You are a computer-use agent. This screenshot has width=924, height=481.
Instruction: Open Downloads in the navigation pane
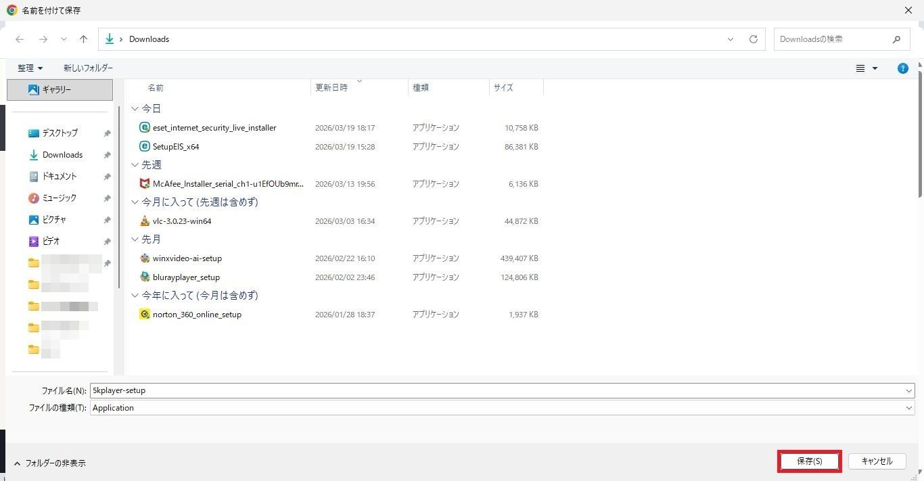pos(62,155)
